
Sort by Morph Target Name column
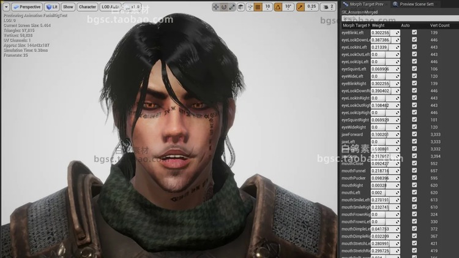pyautogui.click(x=356, y=26)
